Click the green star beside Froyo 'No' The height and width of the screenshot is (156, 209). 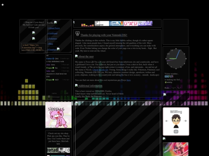click(53, 68)
